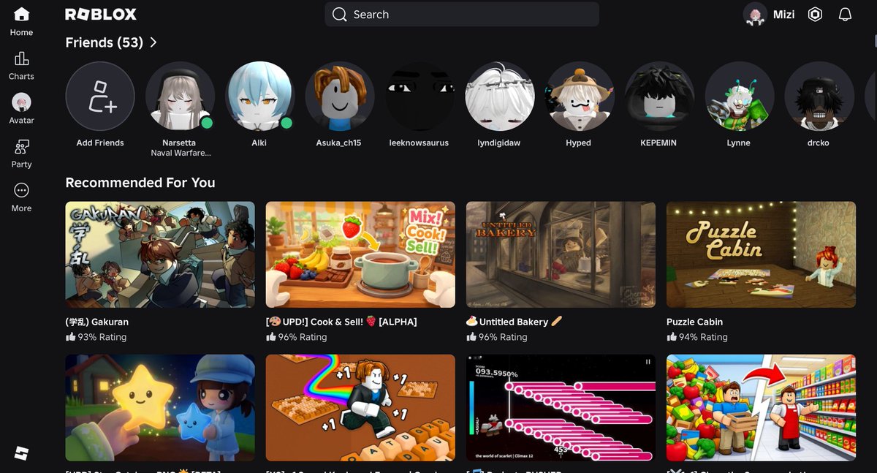Click the 93% Rating under Gakuran
This screenshot has height=473, width=877.
pyautogui.click(x=96, y=337)
